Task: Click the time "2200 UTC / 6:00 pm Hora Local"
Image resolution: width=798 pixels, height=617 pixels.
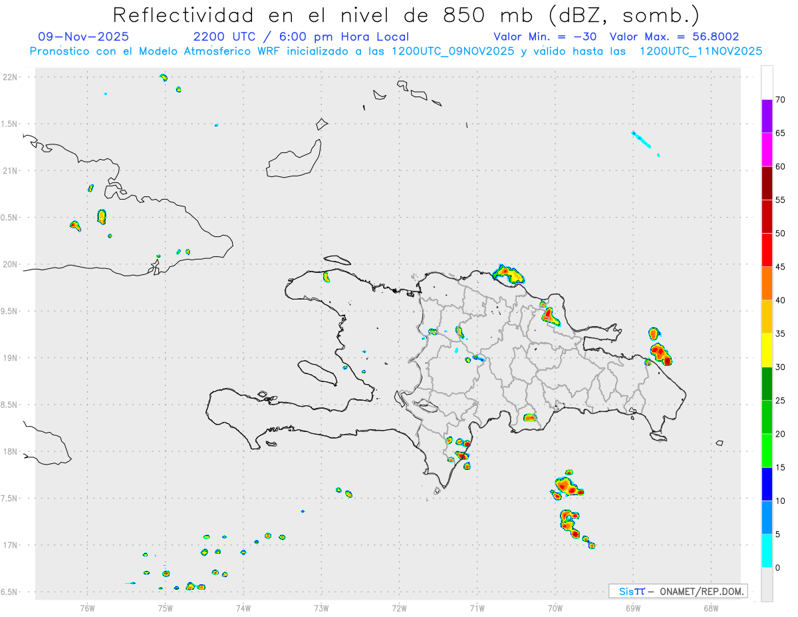Action: tap(301, 37)
